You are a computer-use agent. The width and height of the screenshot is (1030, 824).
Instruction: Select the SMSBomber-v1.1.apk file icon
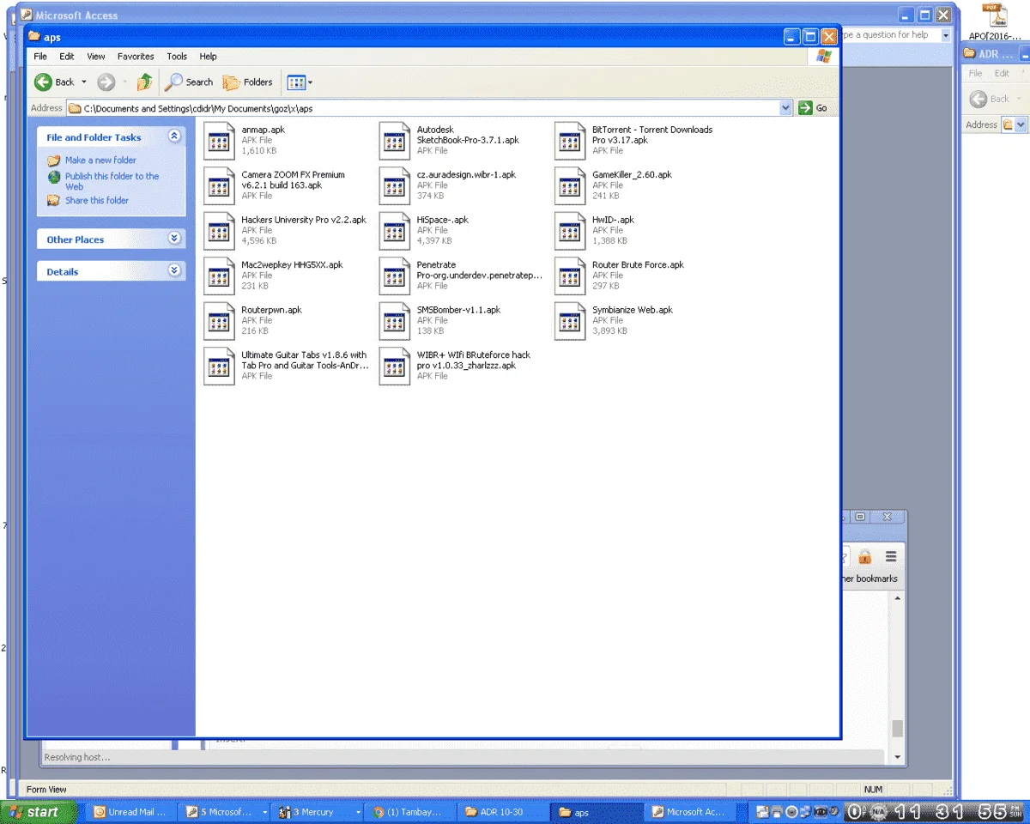tap(395, 321)
